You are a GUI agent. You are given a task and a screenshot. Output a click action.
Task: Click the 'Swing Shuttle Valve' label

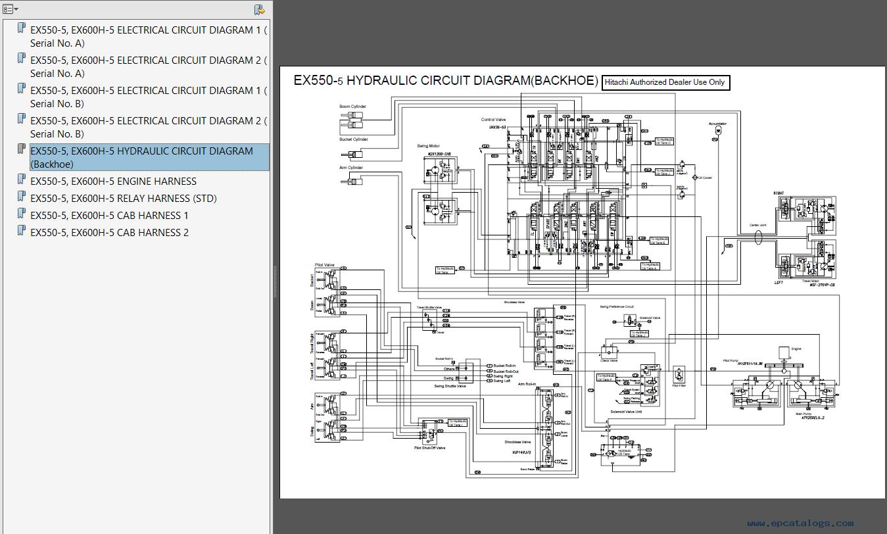pyautogui.click(x=450, y=386)
